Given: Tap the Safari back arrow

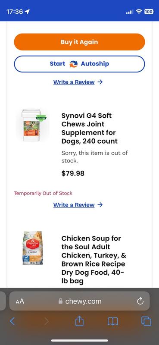Looking at the screenshot, I should click(12, 321).
